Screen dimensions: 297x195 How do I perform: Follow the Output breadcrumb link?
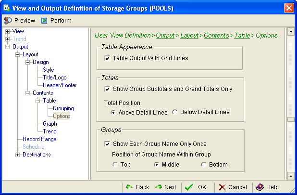click(165, 36)
